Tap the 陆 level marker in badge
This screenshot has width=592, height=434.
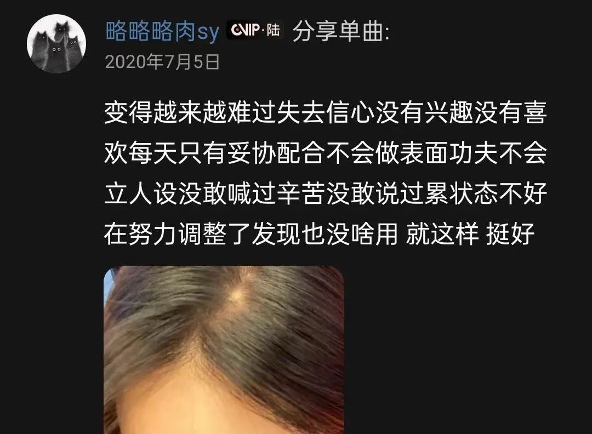point(273,30)
